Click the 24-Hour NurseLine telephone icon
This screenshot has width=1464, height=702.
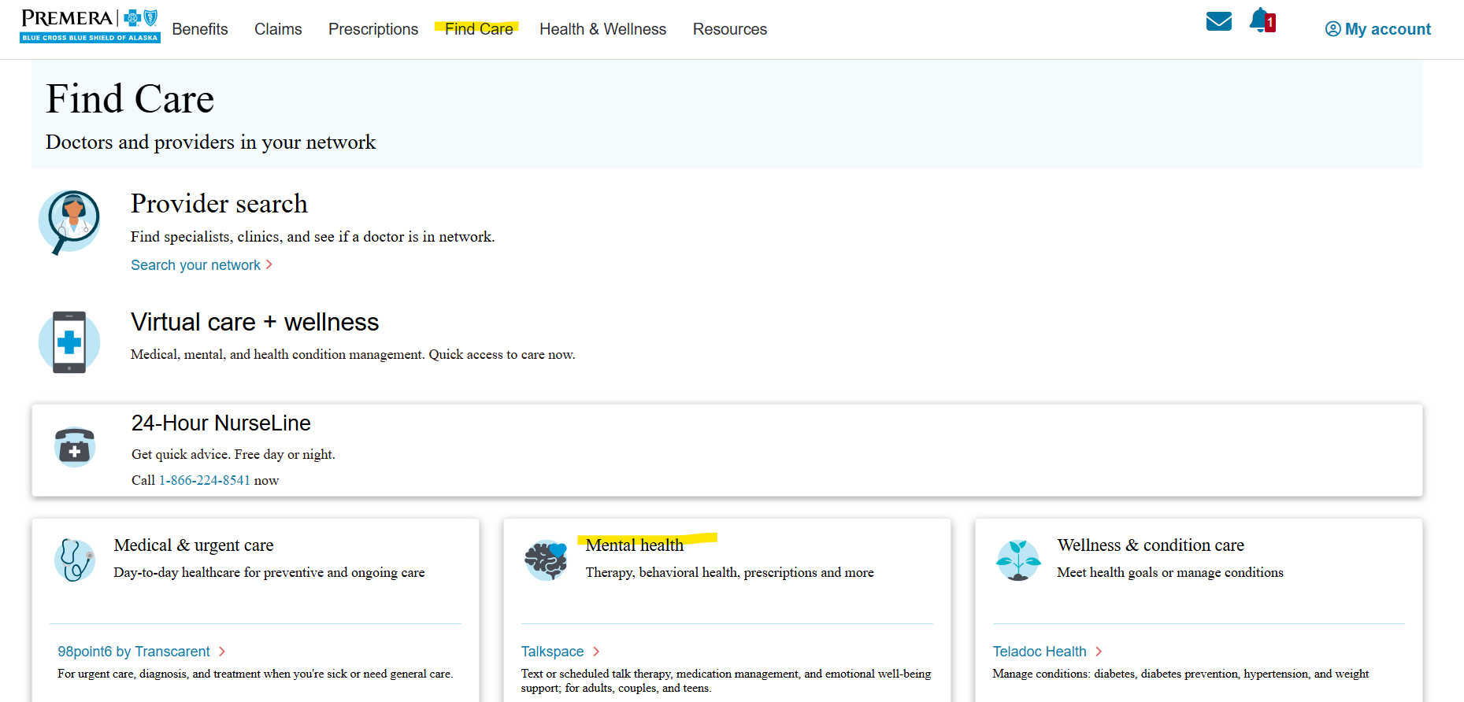(x=75, y=447)
